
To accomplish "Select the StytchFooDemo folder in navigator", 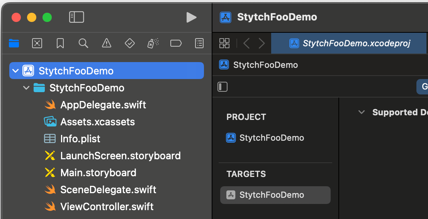I will point(87,88).
